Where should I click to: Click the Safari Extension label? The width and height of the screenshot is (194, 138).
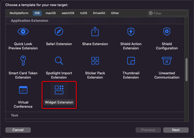tap(59, 44)
